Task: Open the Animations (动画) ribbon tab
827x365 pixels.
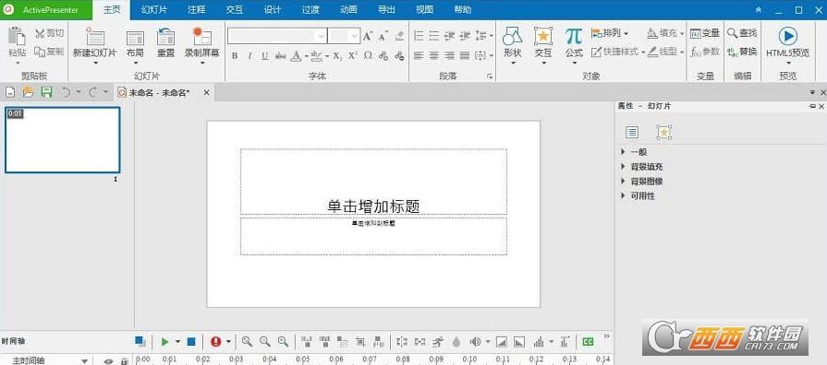Action: (x=348, y=9)
